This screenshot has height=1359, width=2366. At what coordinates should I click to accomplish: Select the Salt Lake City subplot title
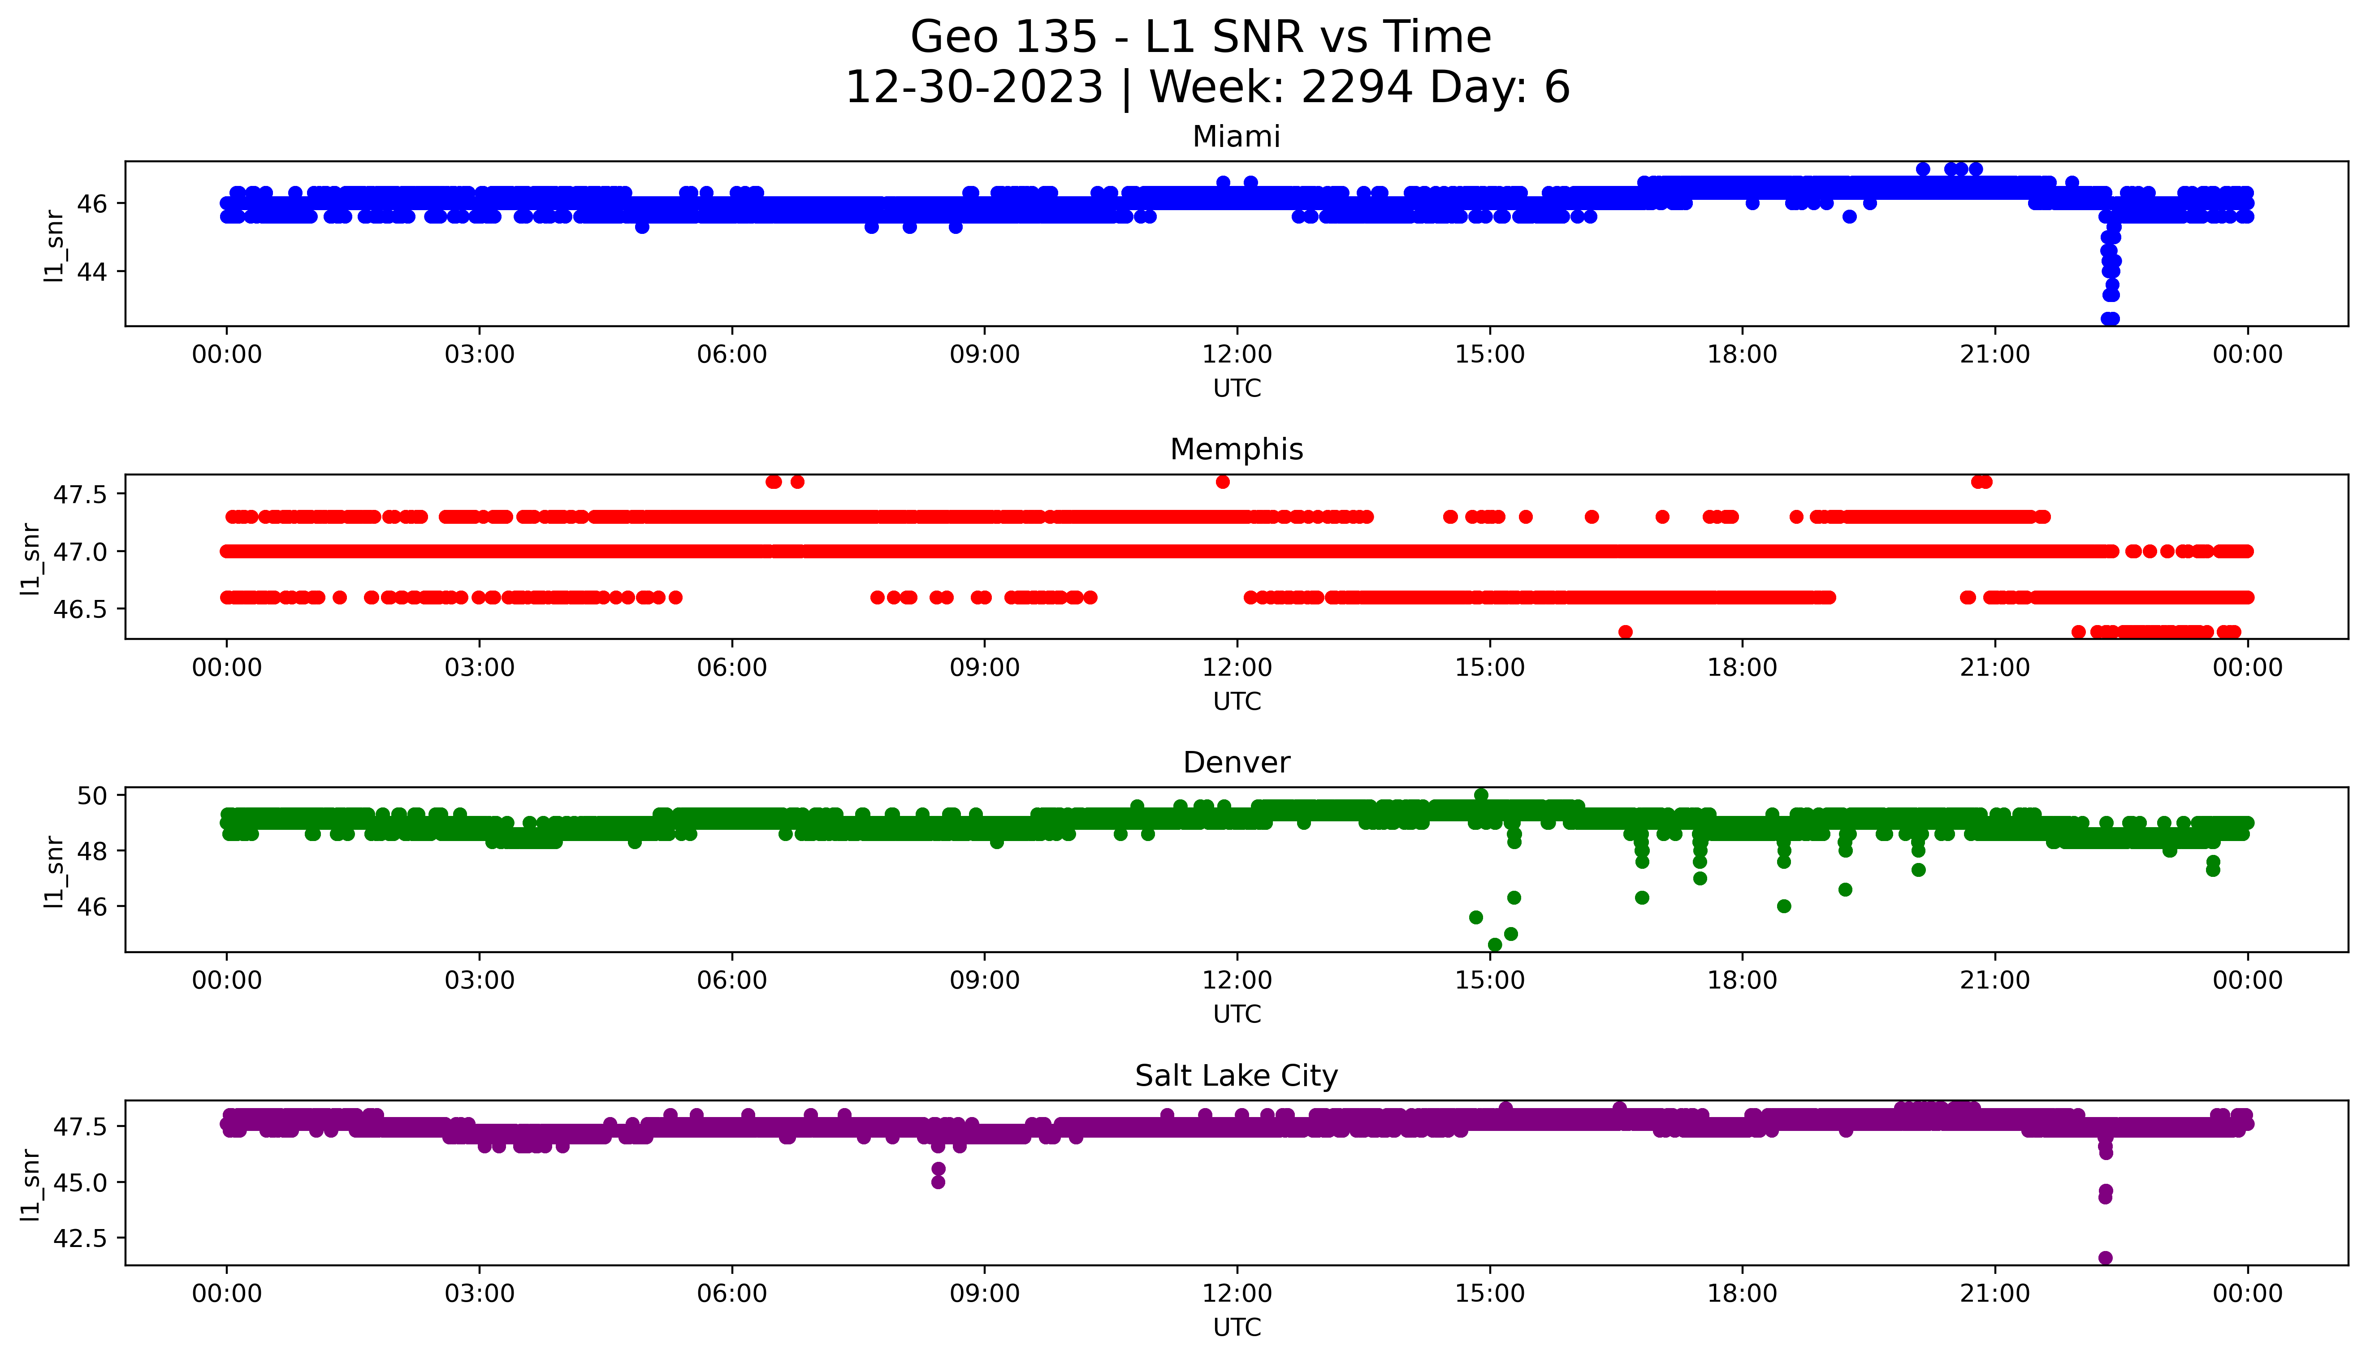(x=1237, y=1076)
